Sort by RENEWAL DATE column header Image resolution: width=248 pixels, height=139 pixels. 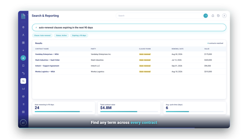tap(177, 49)
